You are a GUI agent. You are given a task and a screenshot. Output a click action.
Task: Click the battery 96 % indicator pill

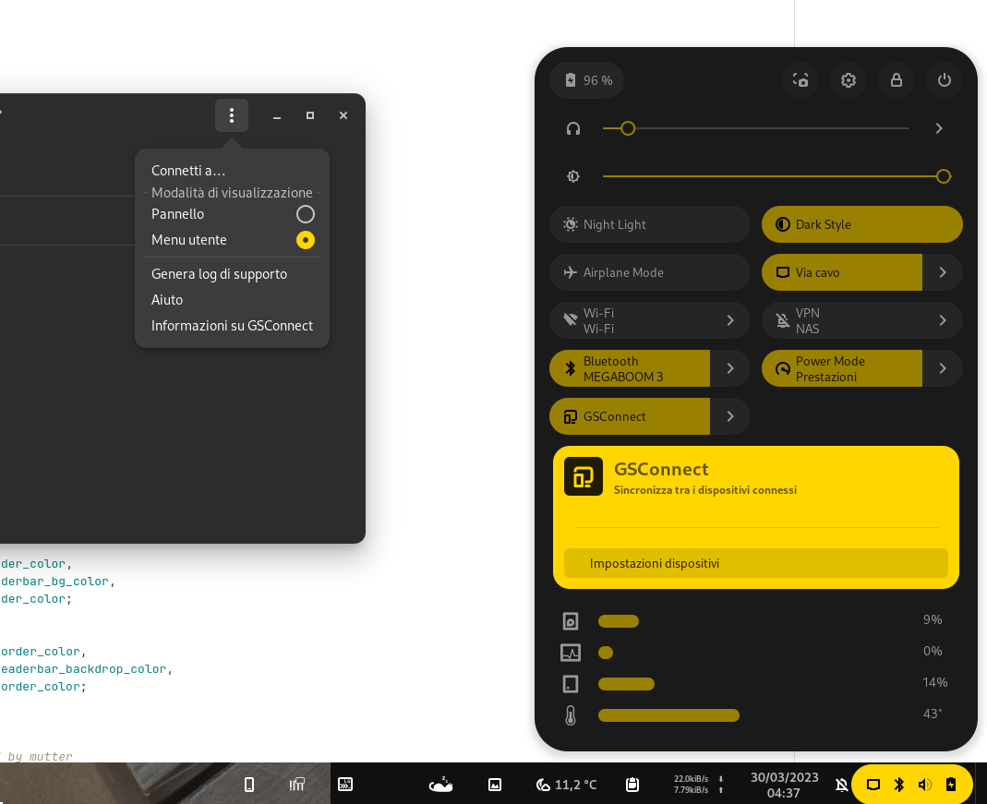click(586, 80)
